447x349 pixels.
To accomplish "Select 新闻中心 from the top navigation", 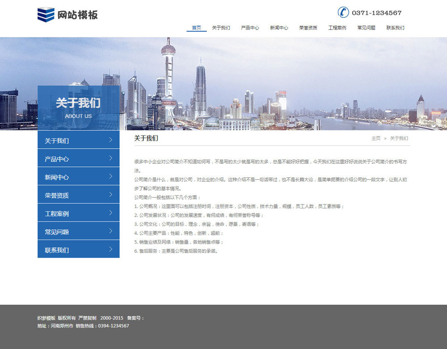I will pyautogui.click(x=279, y=27).
